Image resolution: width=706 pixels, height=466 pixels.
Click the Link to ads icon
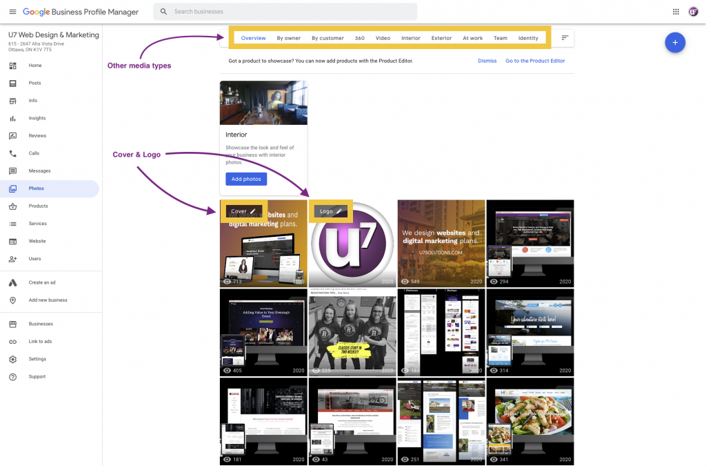click(x=12, y=342)
